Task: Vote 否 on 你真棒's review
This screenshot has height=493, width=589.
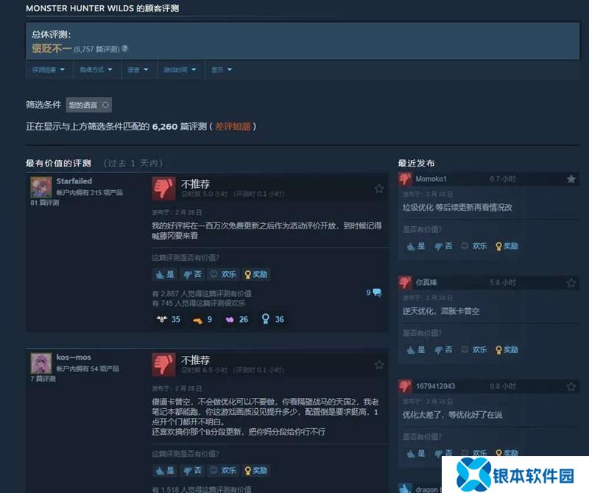Action: [x=443, y=350]
